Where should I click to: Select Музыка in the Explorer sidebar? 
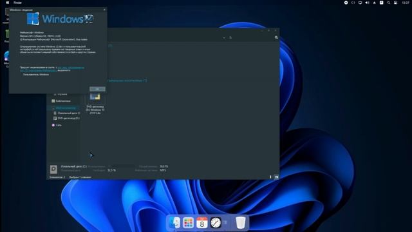[x=60, y=94]
